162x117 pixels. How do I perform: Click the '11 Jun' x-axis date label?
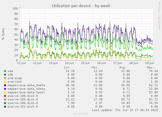tap(21, 63)
